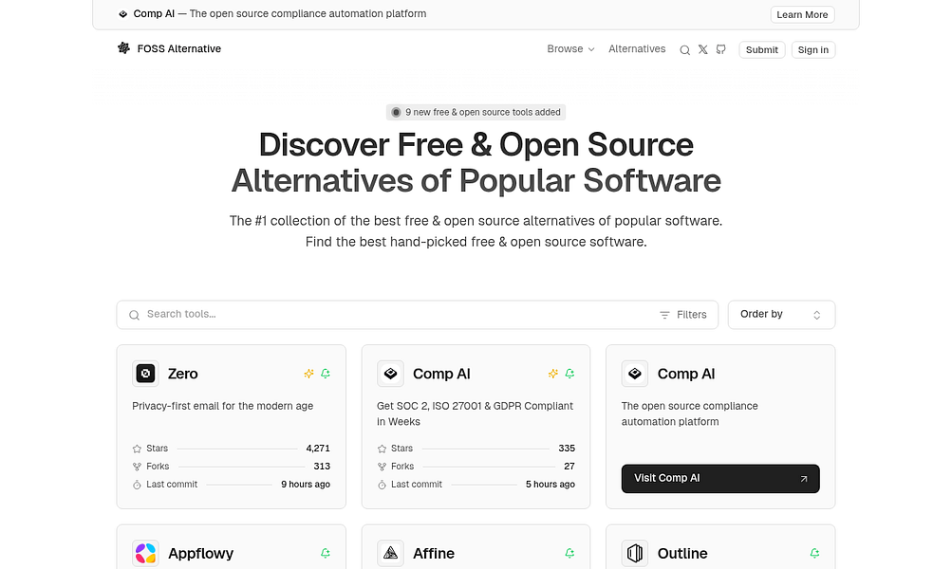Switch to the Alternatives section
The height and width of the screenshot is (569, 952).
coord(637,48)
